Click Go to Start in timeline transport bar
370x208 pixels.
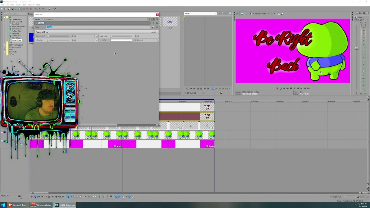[x=52, y=197]
